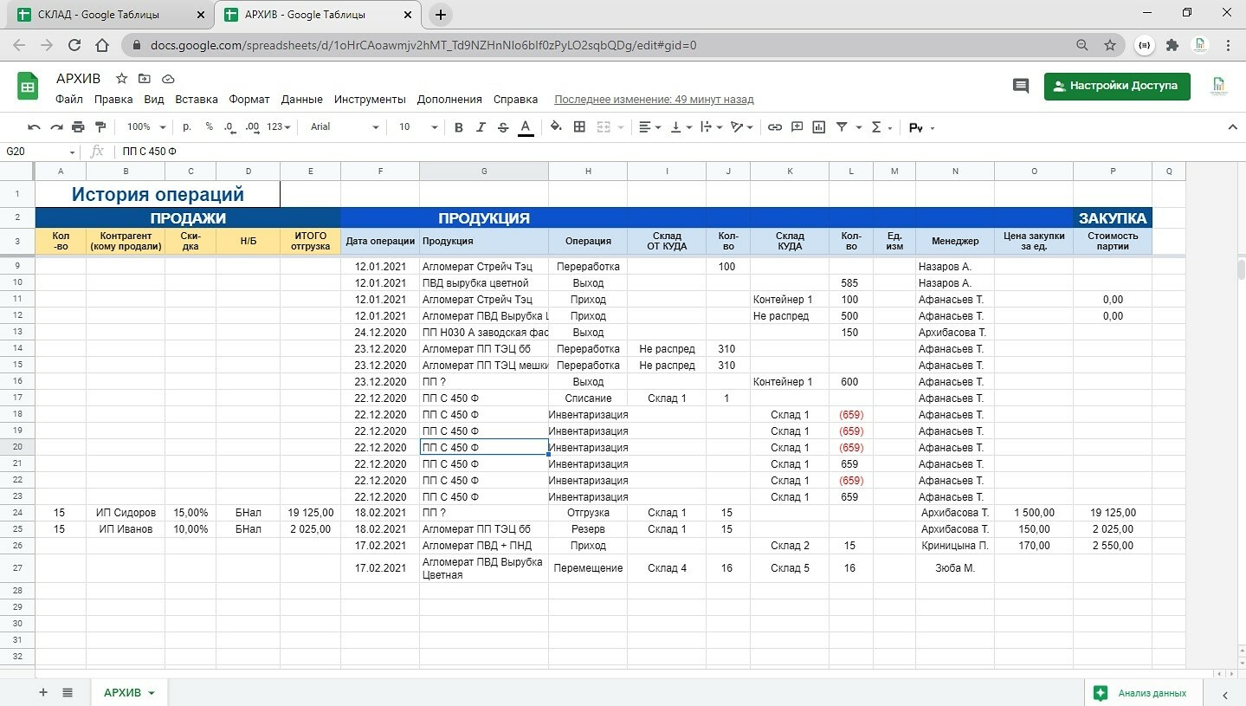The height and width of the screenshot is (706, 1246).
Task: Switch to the СКЛАД browser tab
Action: pos(111,15)
